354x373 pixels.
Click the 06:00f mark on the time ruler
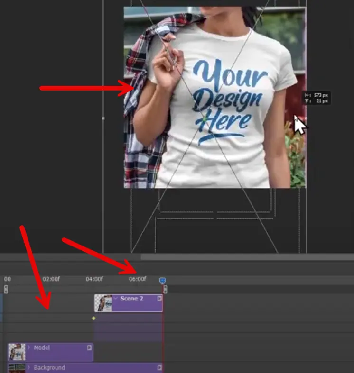click(x=138, y=279)
